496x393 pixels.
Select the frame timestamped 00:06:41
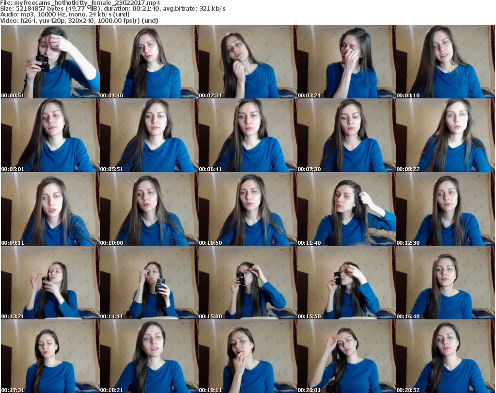coord(248,135)
